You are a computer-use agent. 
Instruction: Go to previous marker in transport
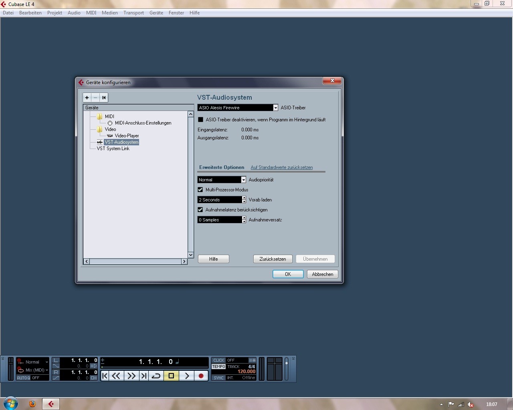(105, 376)
